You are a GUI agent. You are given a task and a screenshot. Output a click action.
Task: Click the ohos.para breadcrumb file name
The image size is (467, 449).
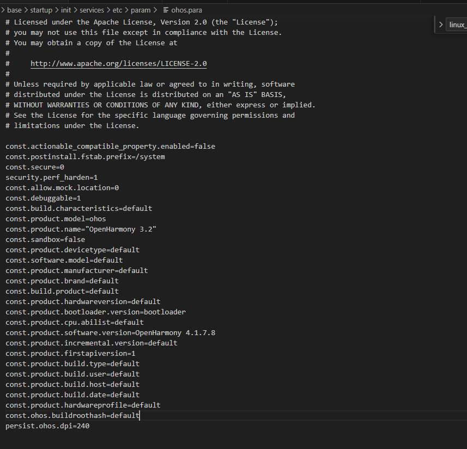(186, 10)
